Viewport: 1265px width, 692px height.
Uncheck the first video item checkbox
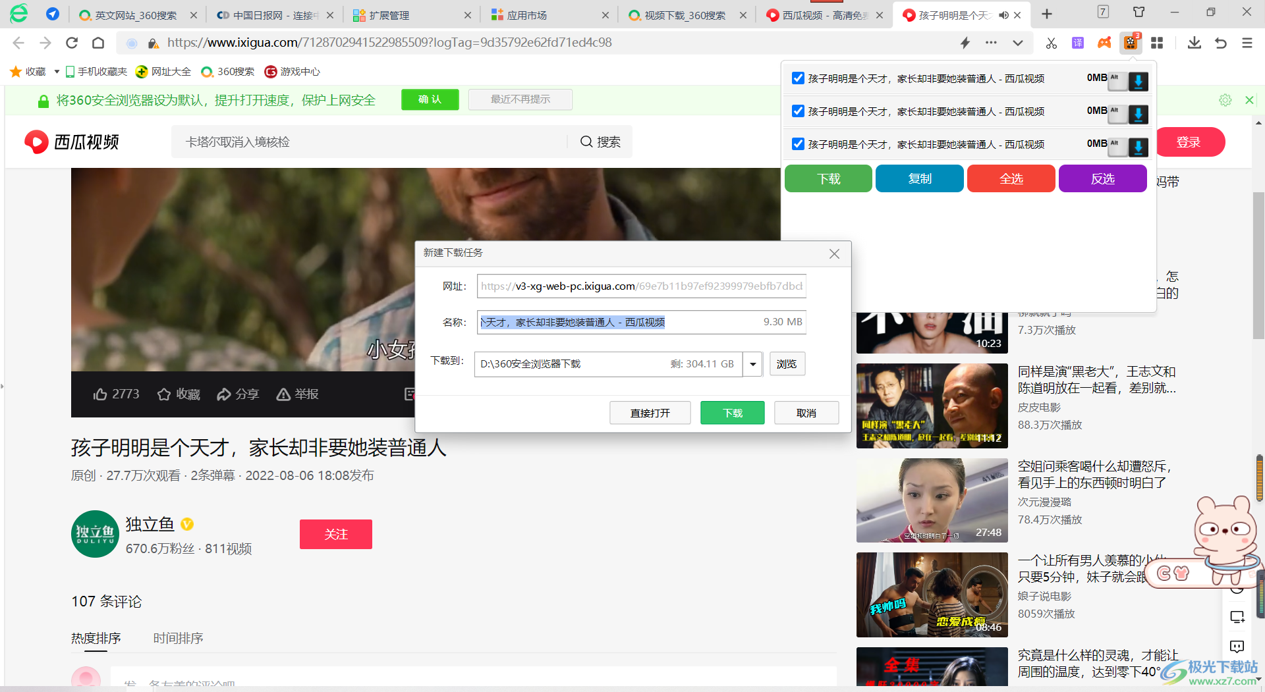pyautogui.click(x=798, y=78)
